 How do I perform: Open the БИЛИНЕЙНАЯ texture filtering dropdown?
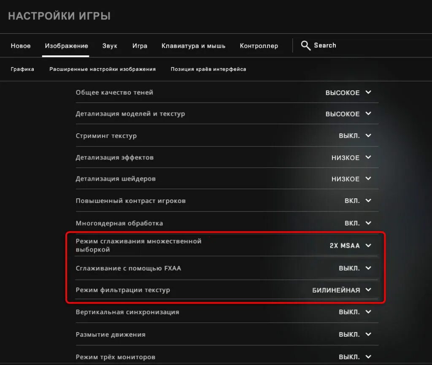coord(342,290)
